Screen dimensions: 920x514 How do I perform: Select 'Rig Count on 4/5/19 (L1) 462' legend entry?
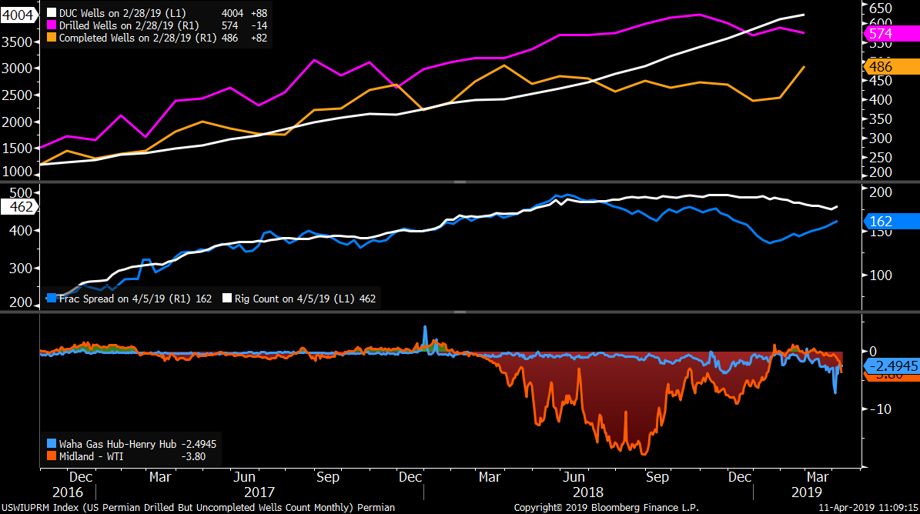(305, 299)
